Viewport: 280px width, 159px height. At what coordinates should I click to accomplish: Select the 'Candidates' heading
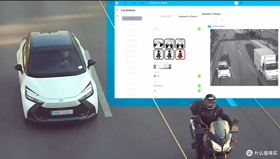128,10
